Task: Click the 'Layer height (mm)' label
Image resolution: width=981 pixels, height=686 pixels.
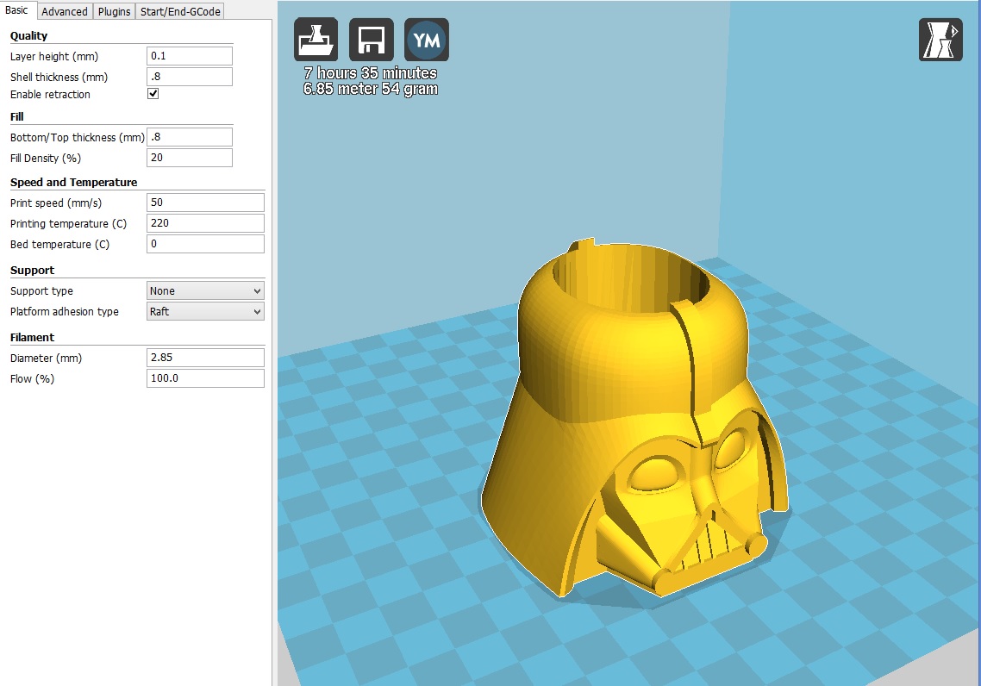Action: 54,56
